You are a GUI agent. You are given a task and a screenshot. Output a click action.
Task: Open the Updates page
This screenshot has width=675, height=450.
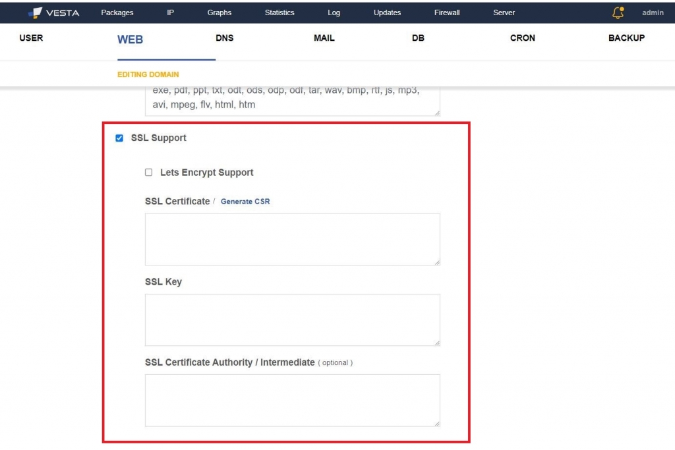click(x=387, y=13)
